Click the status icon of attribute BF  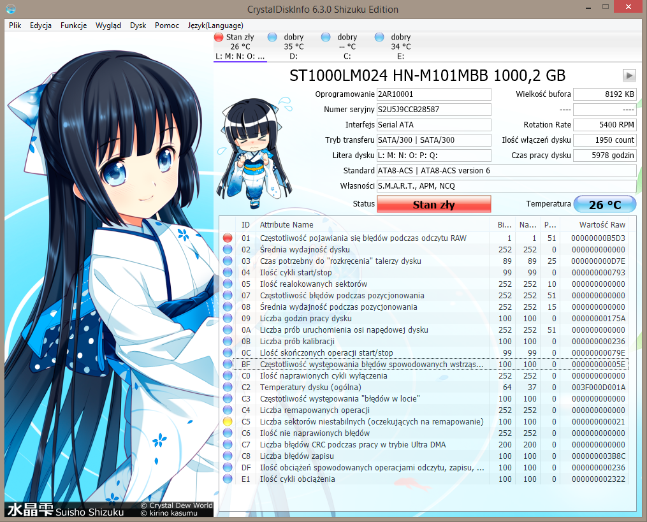pyautogui.click(x=228, y=365)
